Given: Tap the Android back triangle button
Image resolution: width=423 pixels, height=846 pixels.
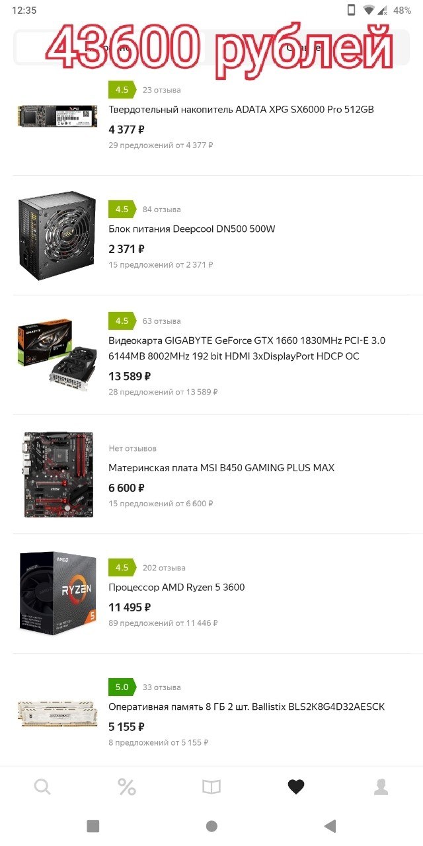Looking at the screenshot, I should (330, 826).
